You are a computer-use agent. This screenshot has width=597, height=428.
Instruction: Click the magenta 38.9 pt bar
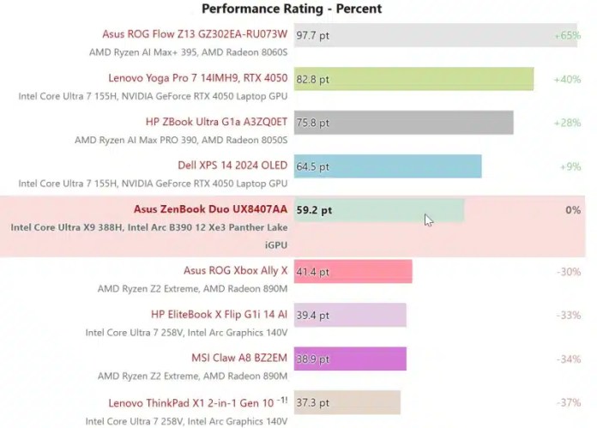tap(350, 358)
